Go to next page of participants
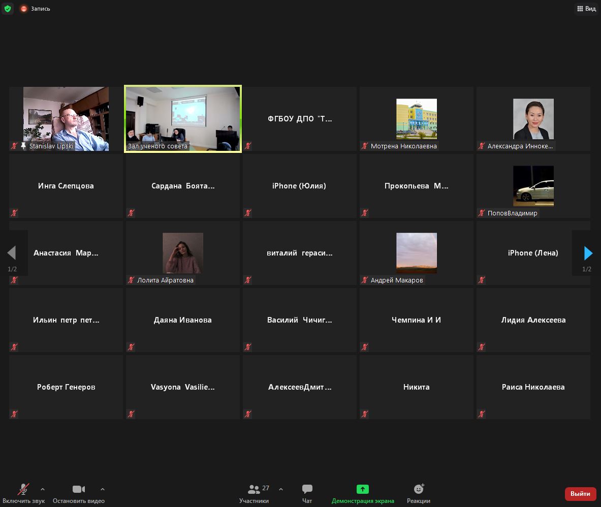Screen dimensions: 601x507 tap(588, 253)
